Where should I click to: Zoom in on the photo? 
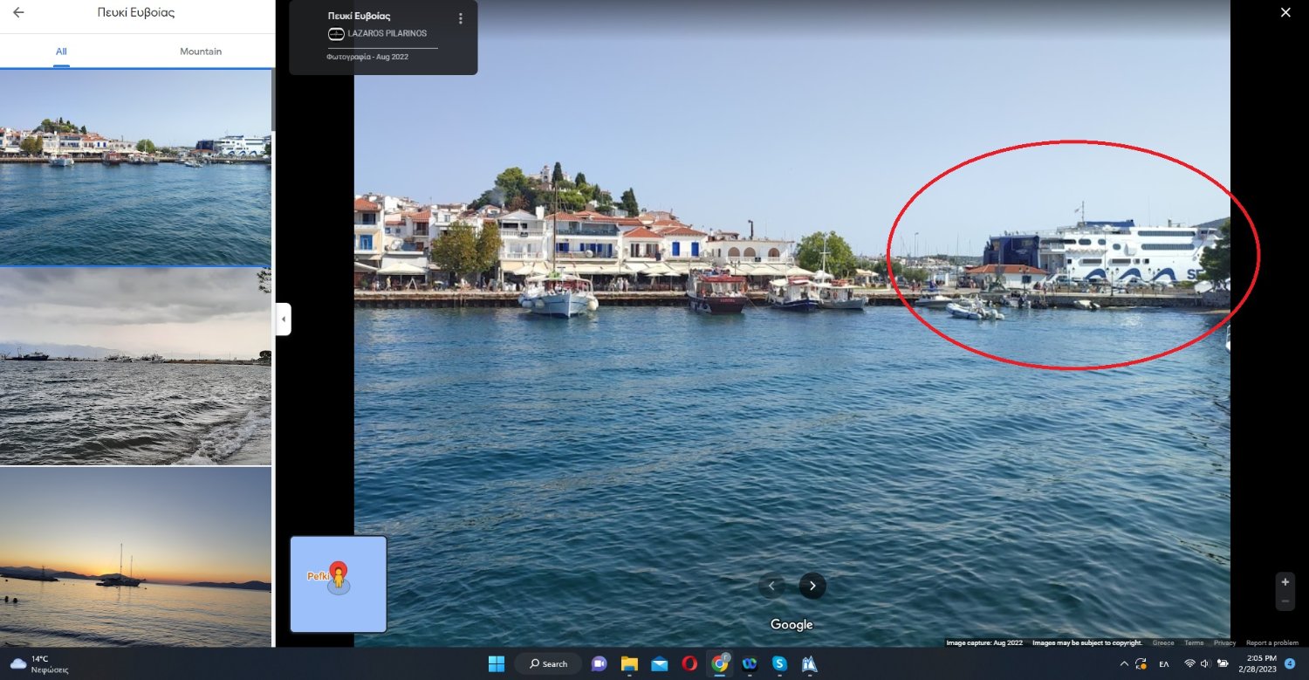1285,582
